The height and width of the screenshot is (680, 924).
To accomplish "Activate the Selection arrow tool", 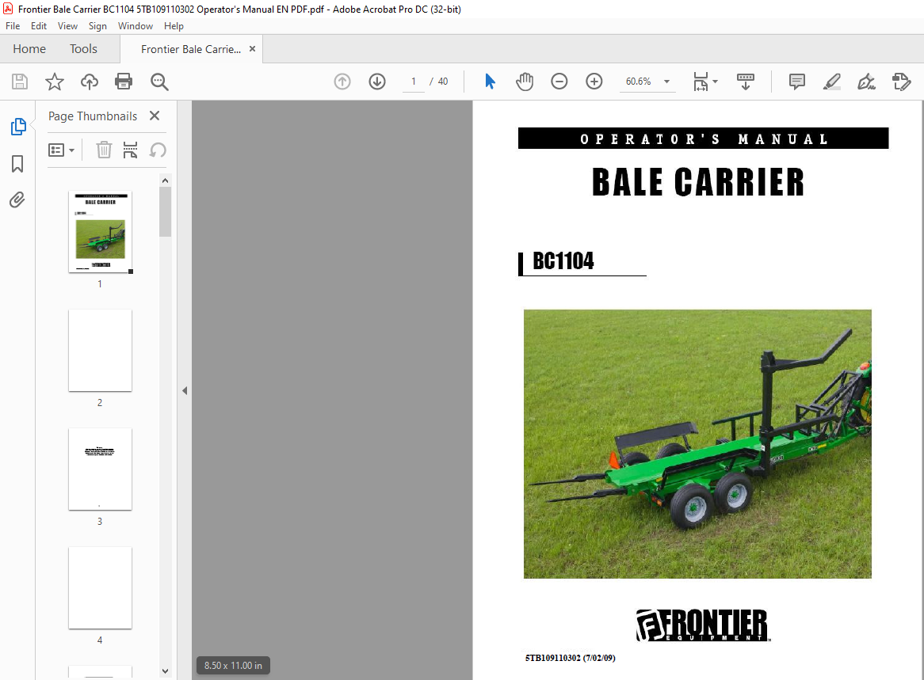I will (490, 82).
